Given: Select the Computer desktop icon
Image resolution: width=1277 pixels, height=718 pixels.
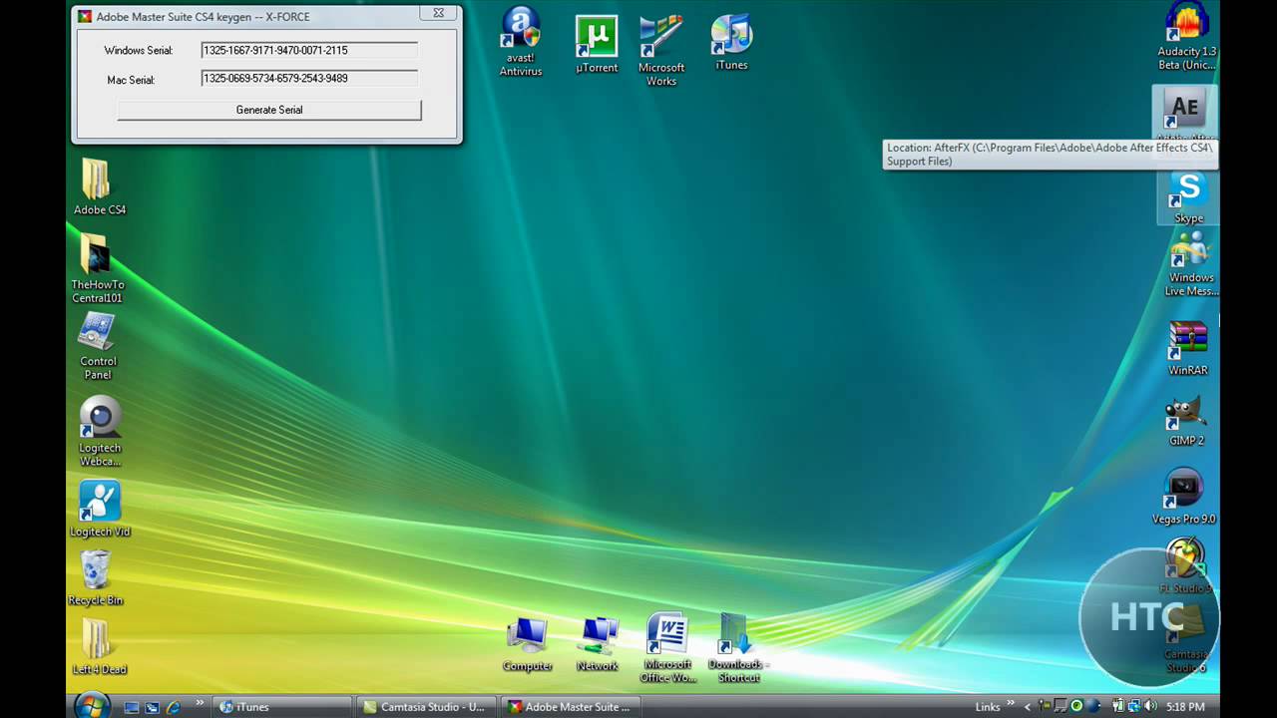Looking at the screenshot, I should pos(527,643).
